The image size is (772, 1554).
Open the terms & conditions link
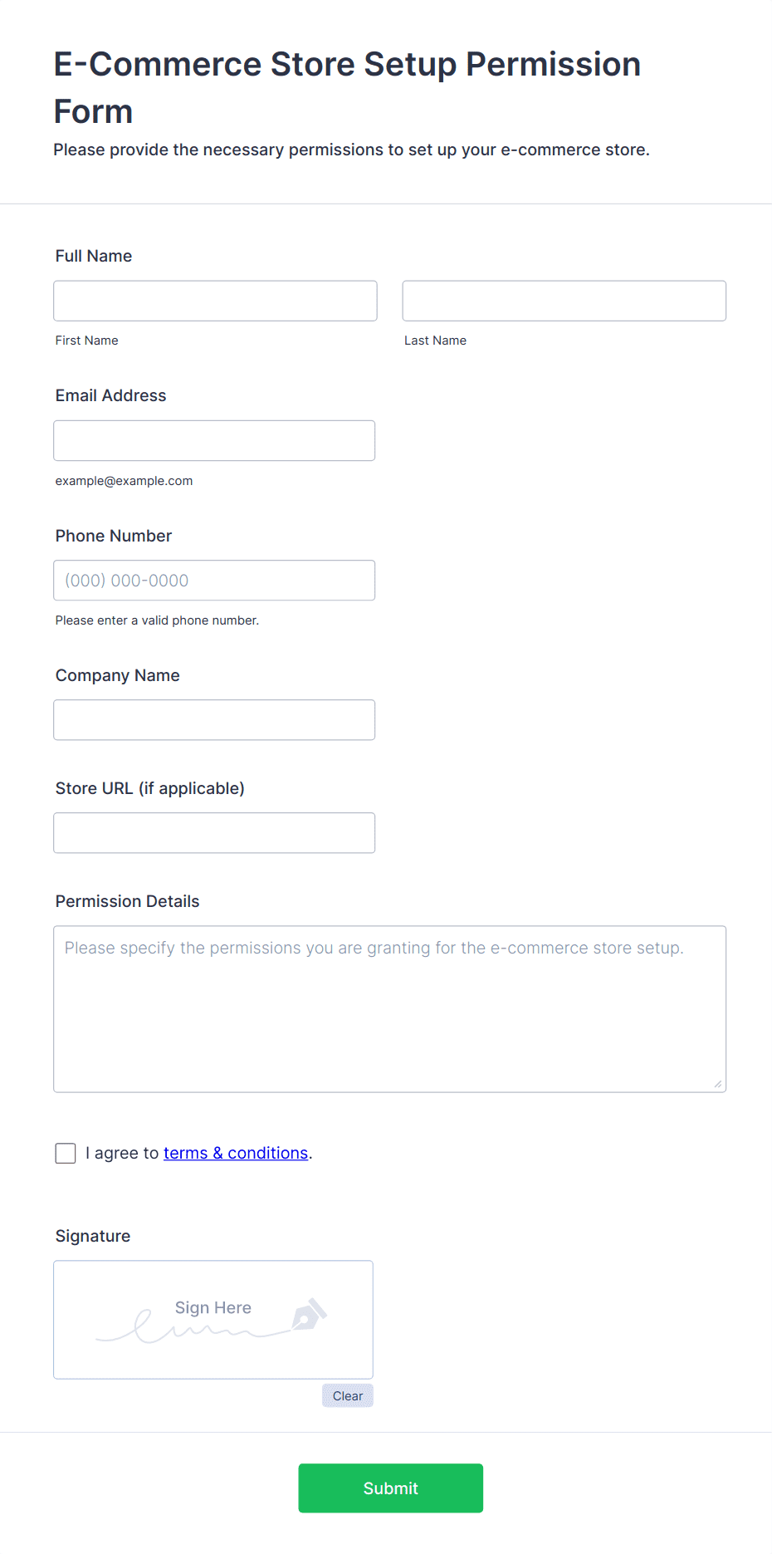click(x=236, y=1153)
